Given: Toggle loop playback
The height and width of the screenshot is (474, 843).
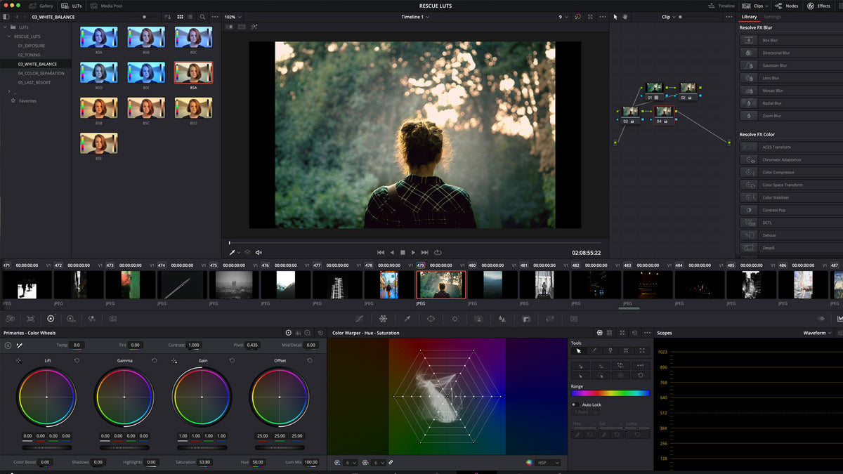Looking at the screenshot, I should (438, 252).
